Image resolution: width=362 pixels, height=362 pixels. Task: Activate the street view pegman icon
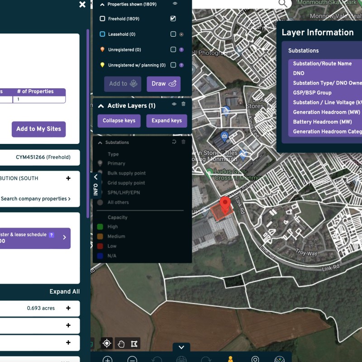pos(230,359)
